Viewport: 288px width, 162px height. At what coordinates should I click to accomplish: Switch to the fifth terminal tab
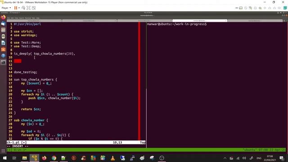pyautogui.click(x=255, y=21)
